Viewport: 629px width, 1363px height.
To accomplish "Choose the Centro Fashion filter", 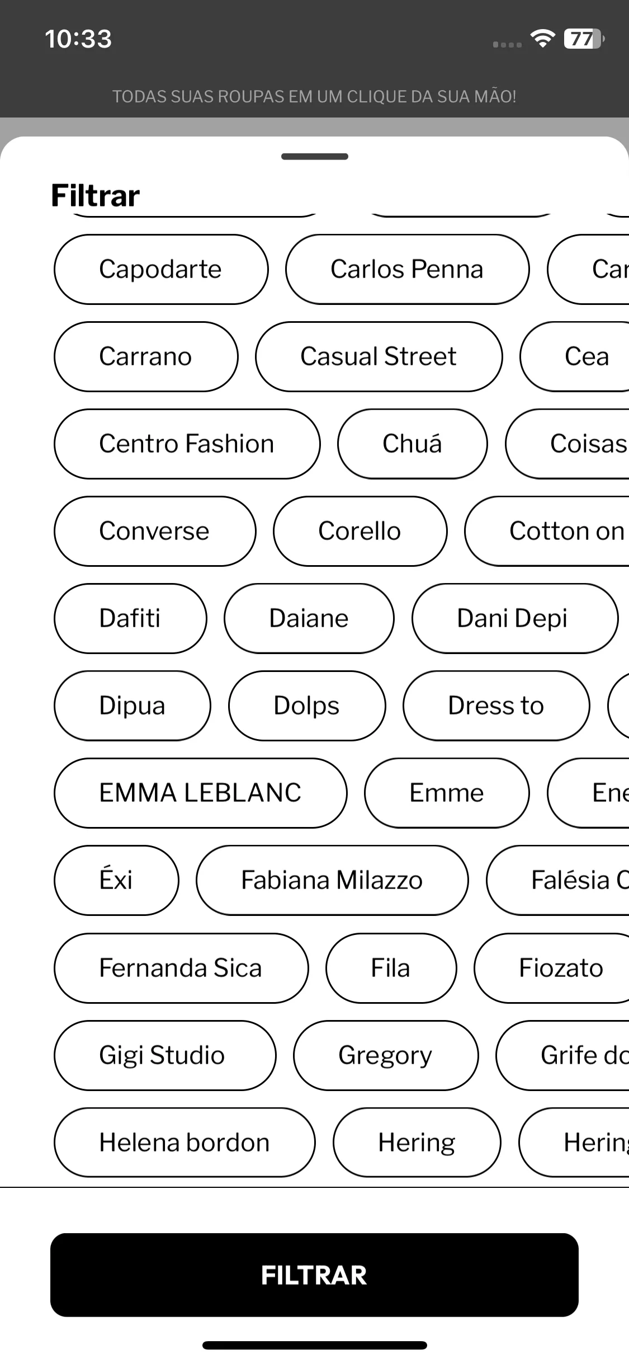I will click(187, 444).
